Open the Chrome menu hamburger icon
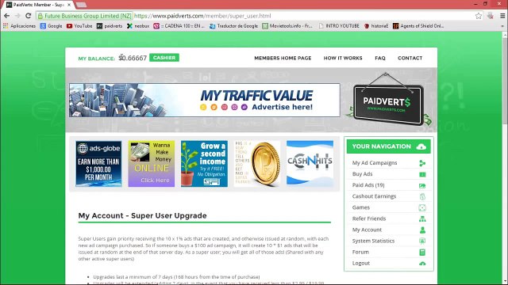This screenshot has width=508, height=285. pyautogui.click(x=502, y=16)
